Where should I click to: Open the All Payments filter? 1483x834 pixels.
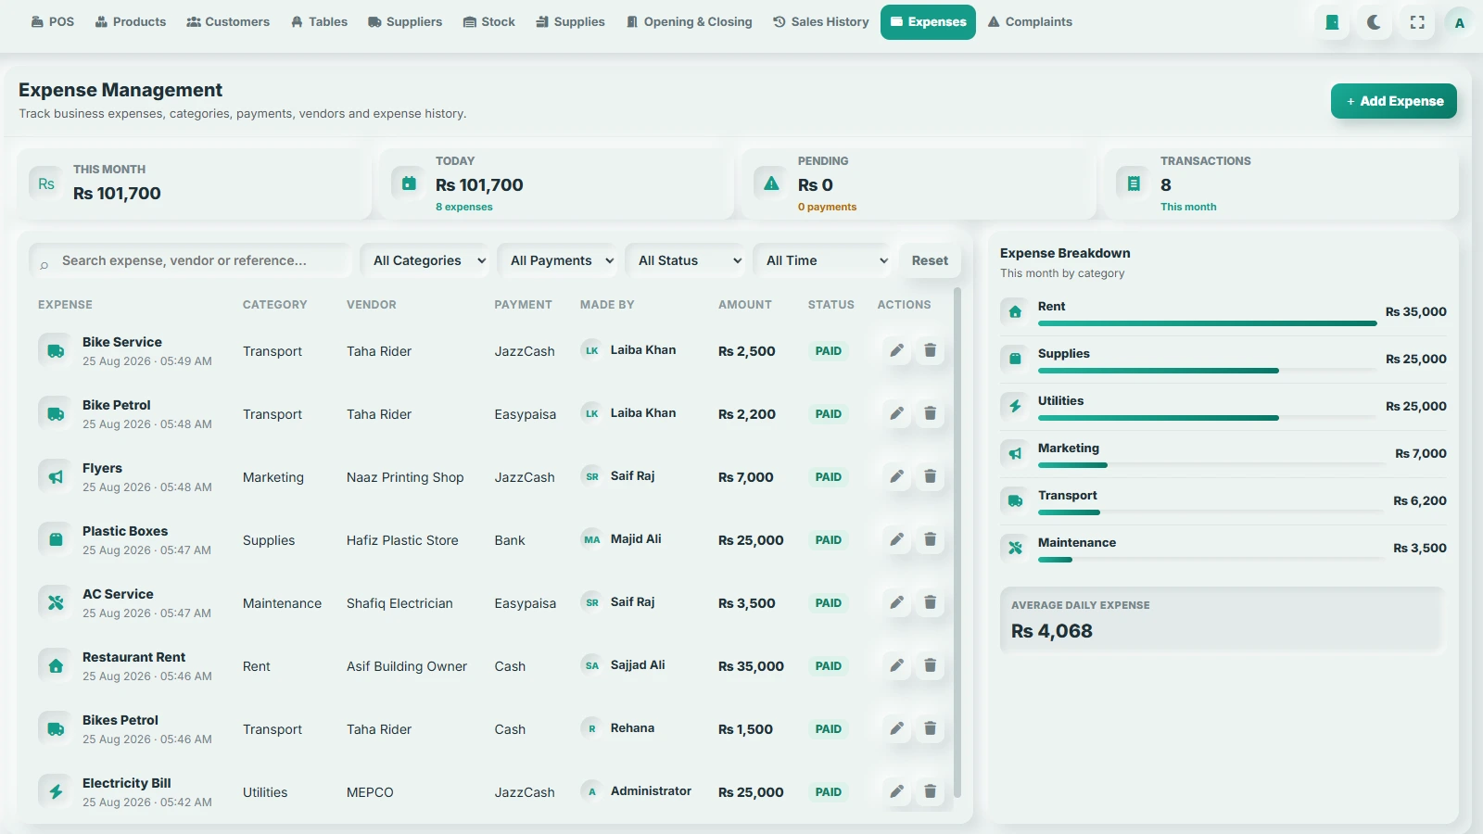coord(560,260)
